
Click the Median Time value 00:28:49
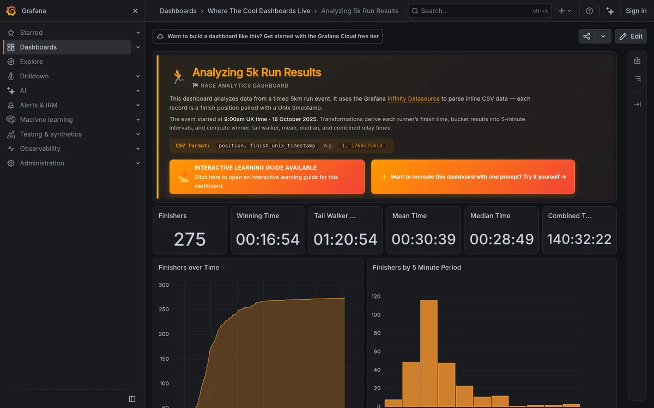tap(501, 239)
